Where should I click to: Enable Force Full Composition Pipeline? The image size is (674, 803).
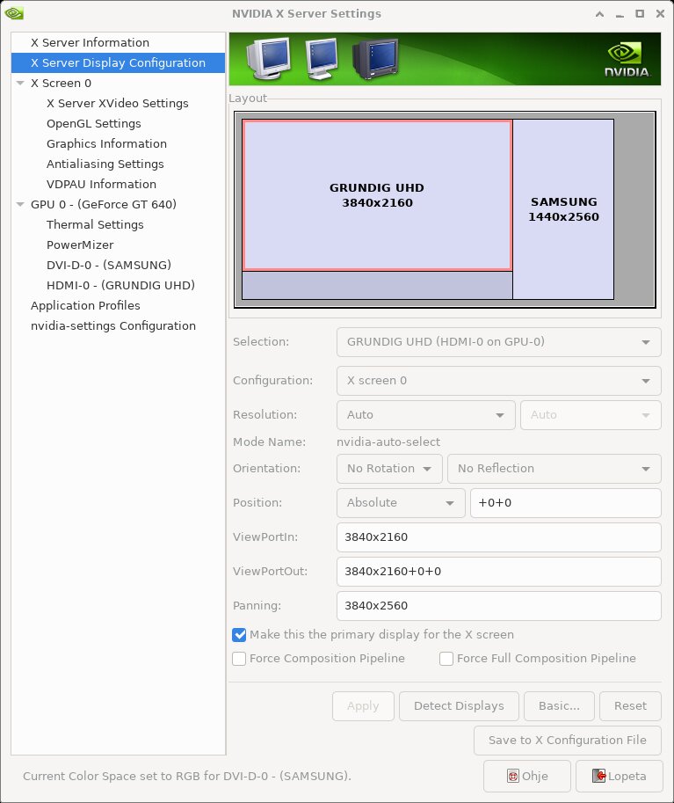446,659
